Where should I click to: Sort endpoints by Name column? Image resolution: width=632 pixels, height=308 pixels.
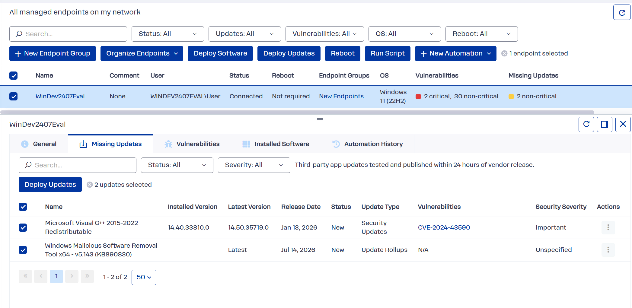[x=44, y=75]
